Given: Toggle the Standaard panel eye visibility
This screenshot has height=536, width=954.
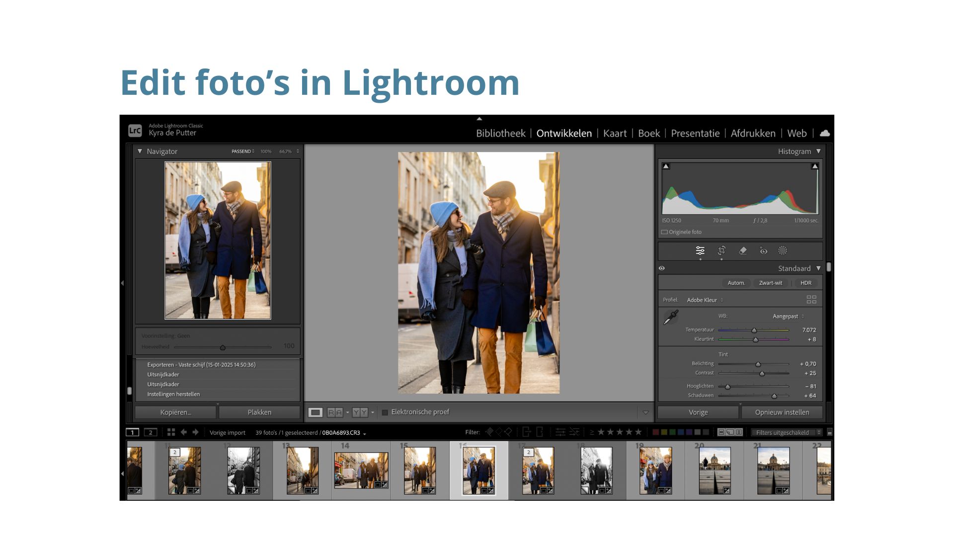Looking at the screenshot, I should [x=662, y=268].
